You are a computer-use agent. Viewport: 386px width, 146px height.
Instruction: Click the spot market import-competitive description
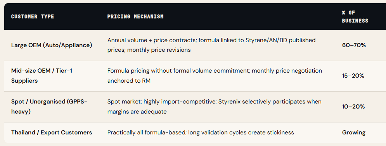click(x=215, y=107)
